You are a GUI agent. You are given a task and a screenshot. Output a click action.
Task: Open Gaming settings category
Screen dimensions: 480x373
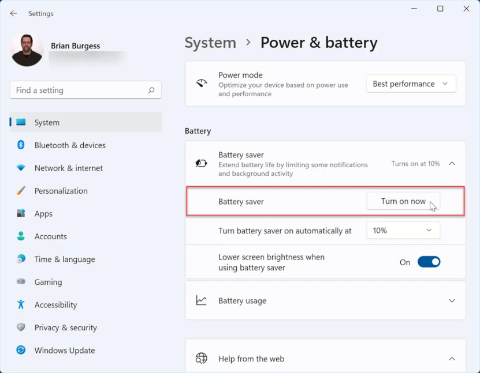[85, 282]
